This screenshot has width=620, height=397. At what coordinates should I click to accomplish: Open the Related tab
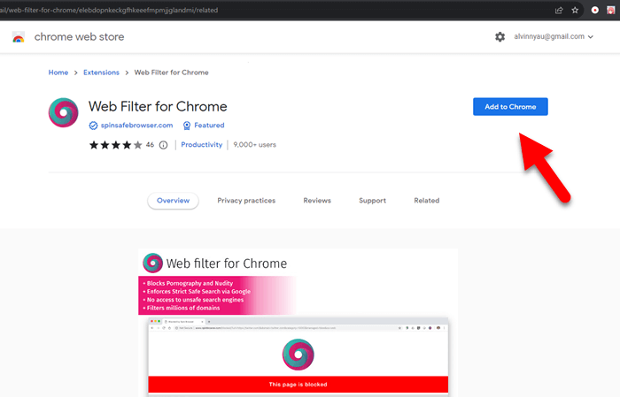(427, 201)
